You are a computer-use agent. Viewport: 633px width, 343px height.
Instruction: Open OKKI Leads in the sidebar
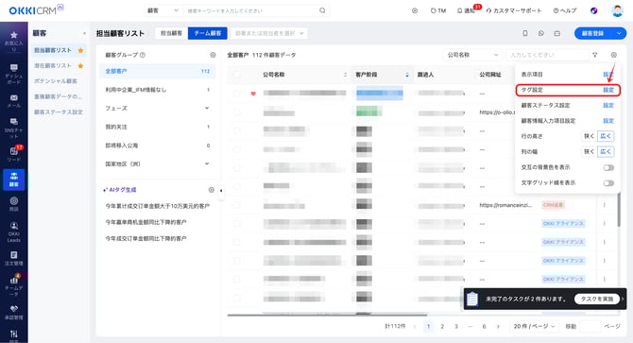click(x=14, y=232)
